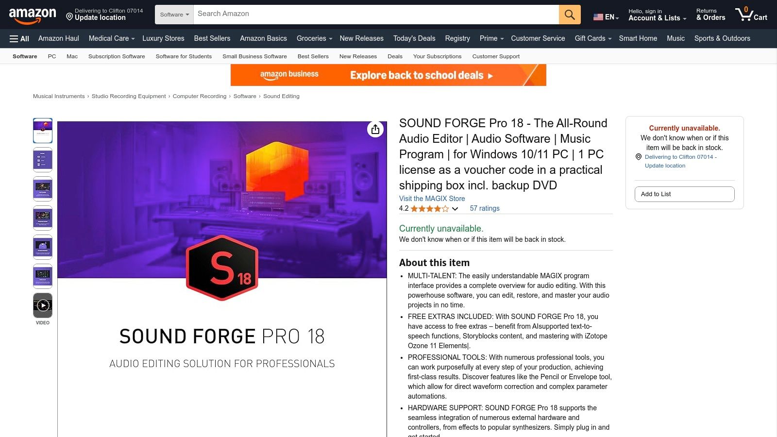Click the US flag language icon

coord(598,17)
